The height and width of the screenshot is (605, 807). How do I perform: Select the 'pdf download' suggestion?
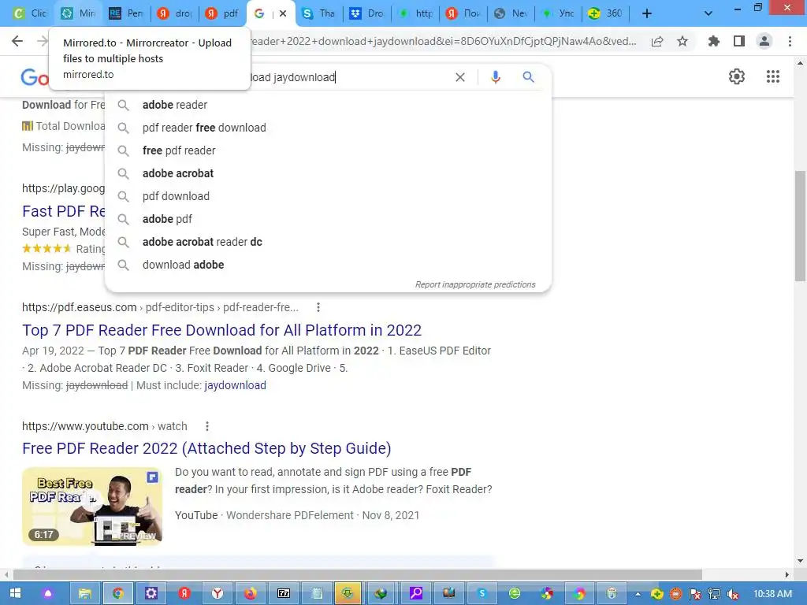point(328,196)
